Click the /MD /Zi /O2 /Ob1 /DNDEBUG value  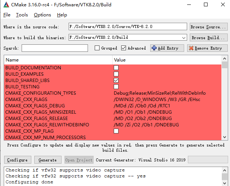click(x=146, y=125)
